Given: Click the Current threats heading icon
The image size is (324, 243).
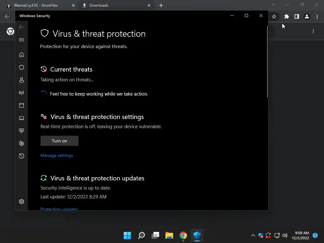Looking at the screenshot, I should click(44, 69).
